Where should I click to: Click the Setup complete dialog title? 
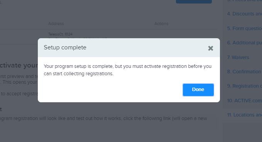pyautogui.click(x=65, y=47)
